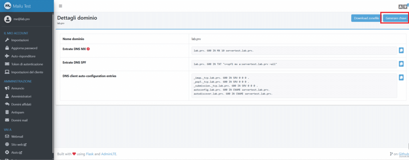The height and width of the screenshot is (160, 409).
Task: Click the megaphone icon for Annuncio
Action: click(7, 88)
